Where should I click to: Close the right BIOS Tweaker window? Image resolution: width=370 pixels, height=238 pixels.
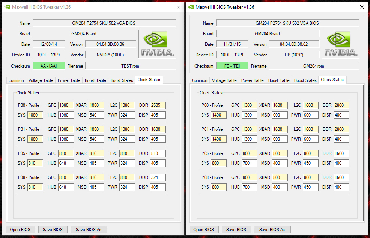[362, 7]
